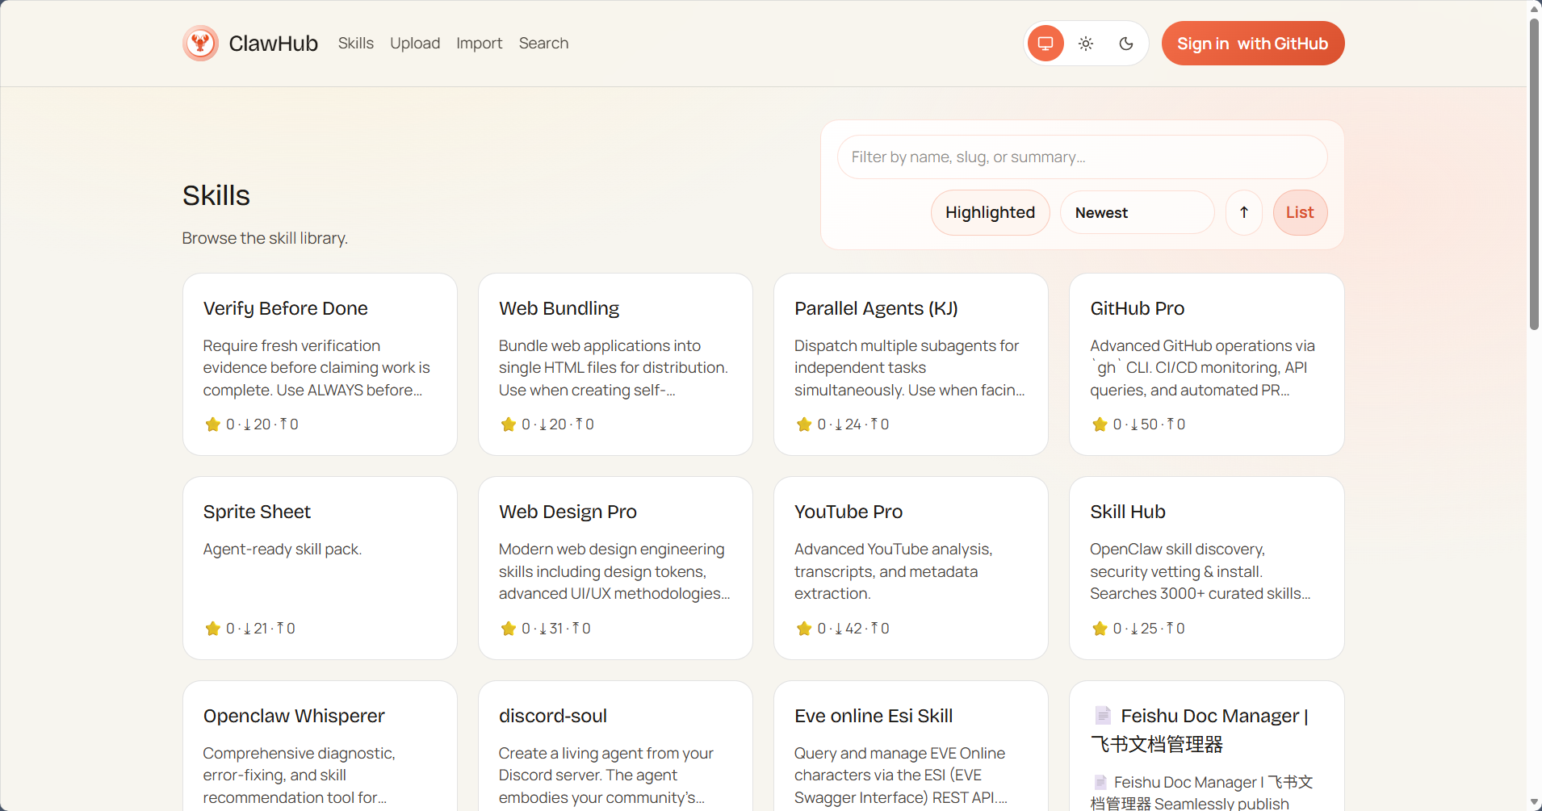Open the Search nav item
Screen dimensions: 1542x811
point(543,44)
